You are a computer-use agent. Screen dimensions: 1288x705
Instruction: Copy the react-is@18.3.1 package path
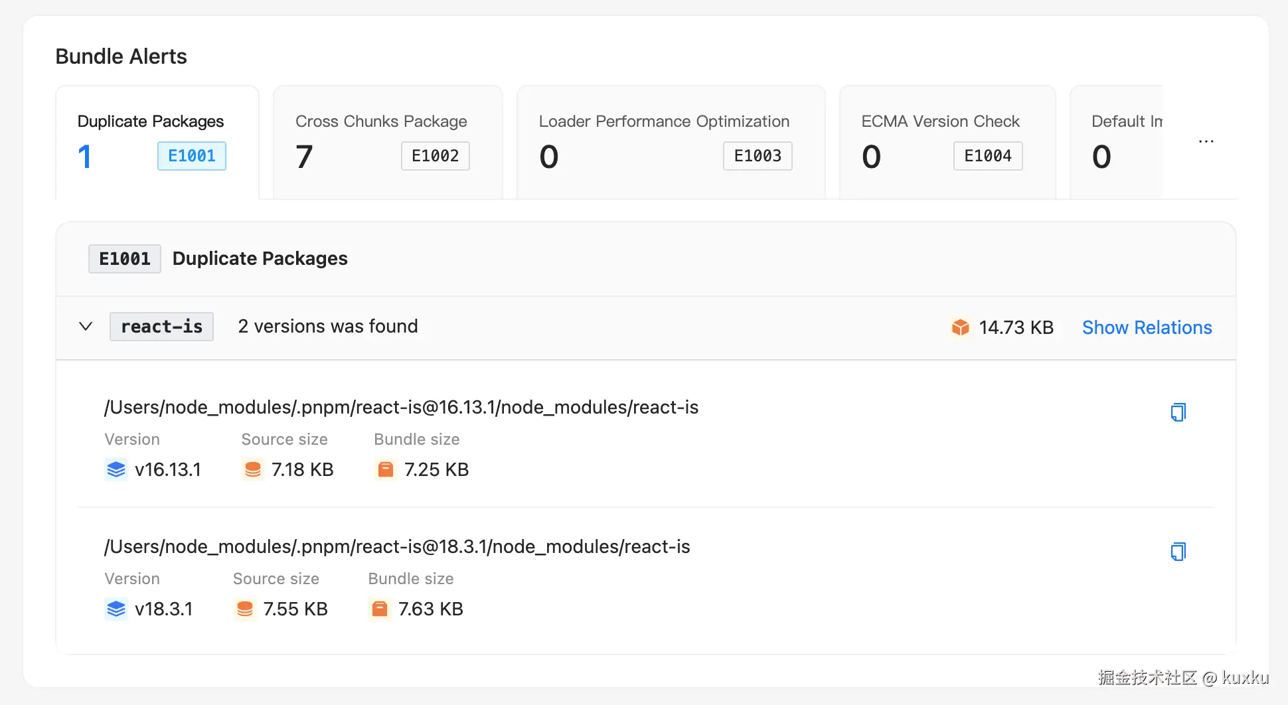pyautogui.click(x=1178, y=552)
